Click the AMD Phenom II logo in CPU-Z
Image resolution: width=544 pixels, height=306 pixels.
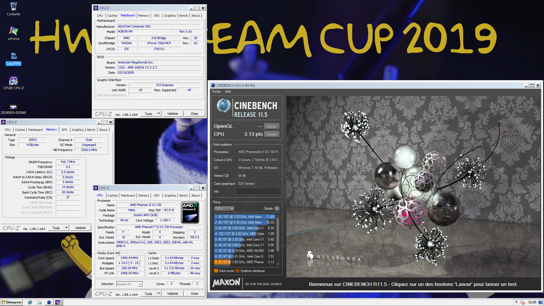coord(190,212)
